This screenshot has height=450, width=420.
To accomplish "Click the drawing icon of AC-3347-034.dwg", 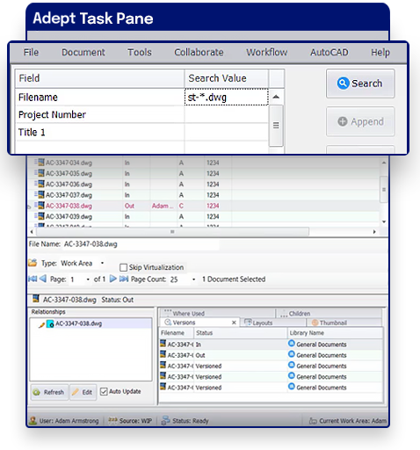I will click(41, 162).
